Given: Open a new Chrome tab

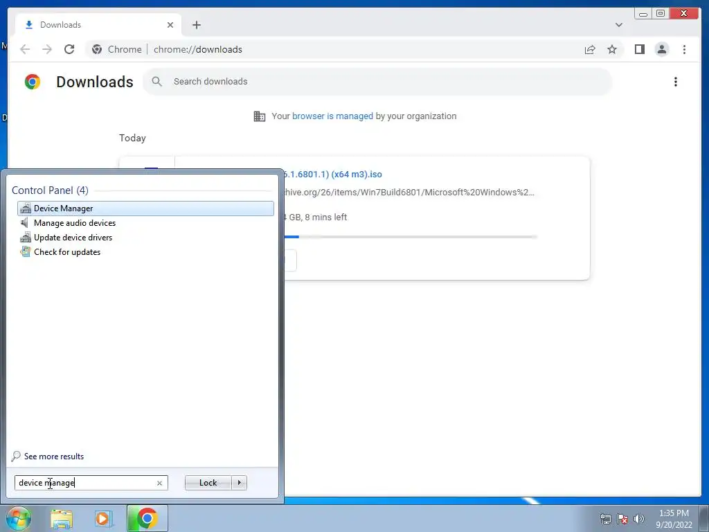Looking at the screenshot, I should point(196,25).
